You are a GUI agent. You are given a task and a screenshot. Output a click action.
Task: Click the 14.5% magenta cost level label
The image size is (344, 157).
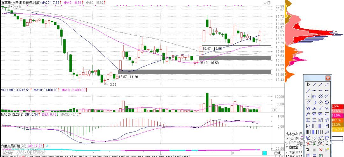click(x=337, y=115)
